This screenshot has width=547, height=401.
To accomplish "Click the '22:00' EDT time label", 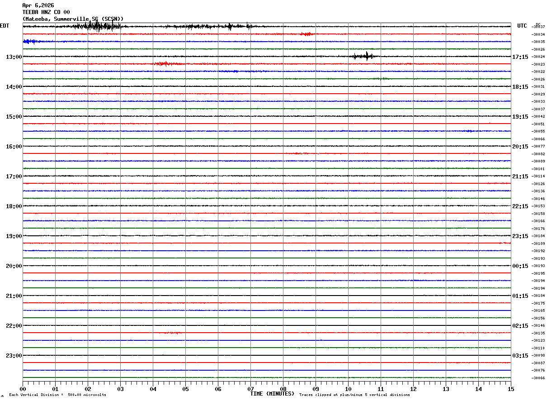I will pyautogui.click(x=14, y=326).
